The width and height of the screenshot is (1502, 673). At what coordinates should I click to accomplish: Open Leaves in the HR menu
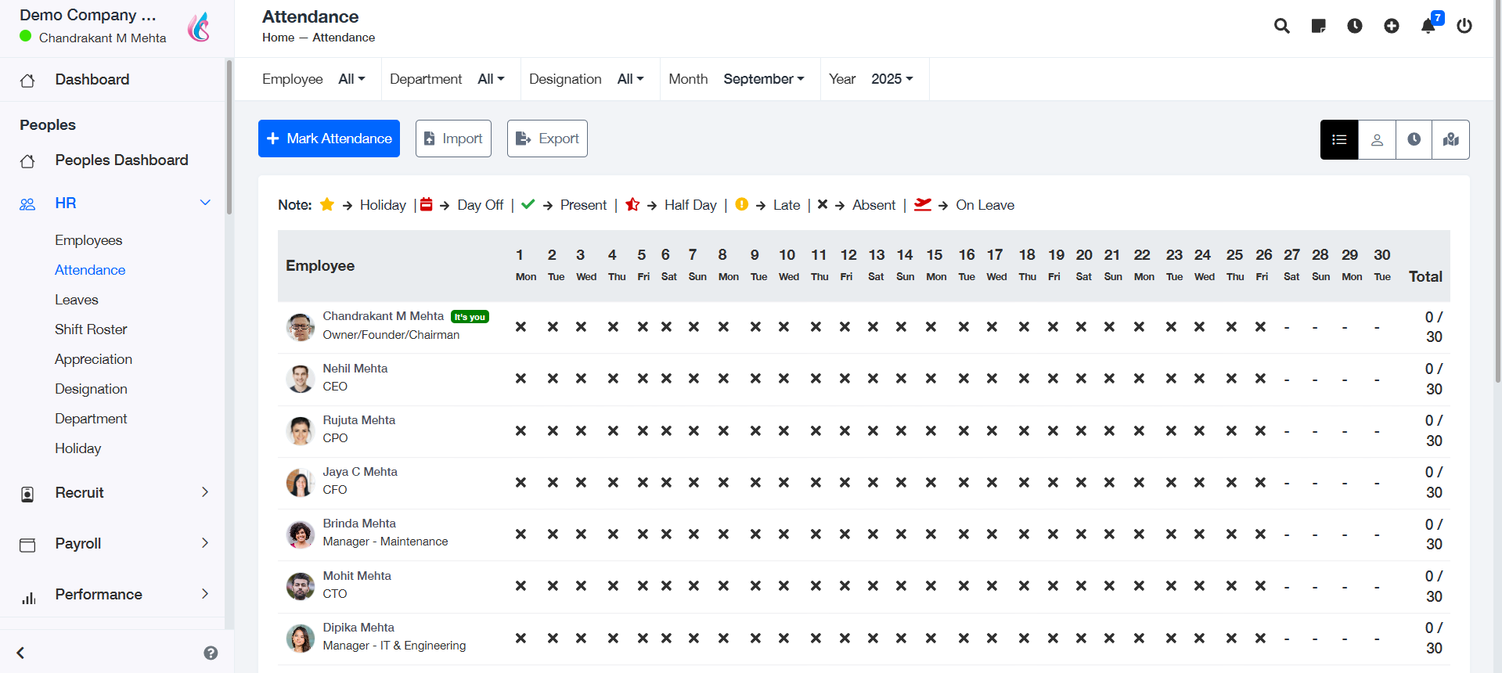click(77, 300)
